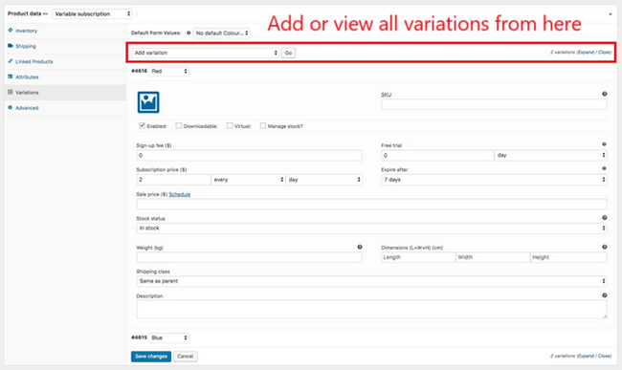Open the Blue colour dropdown for #4615
This screenshot has height=370, width=622.
click(x=168, y=337)
